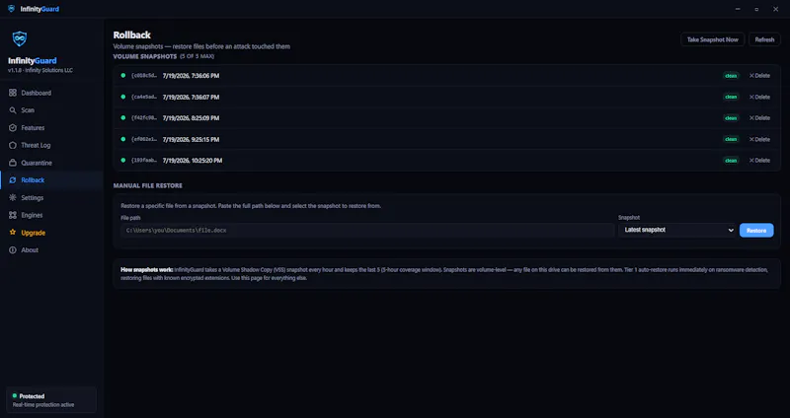Click the Real-time protection active status text
Viewport: 790px width, 418px height.
(43, 404)
